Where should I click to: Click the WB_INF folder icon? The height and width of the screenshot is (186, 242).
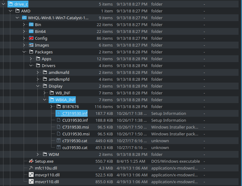point(52,93)
